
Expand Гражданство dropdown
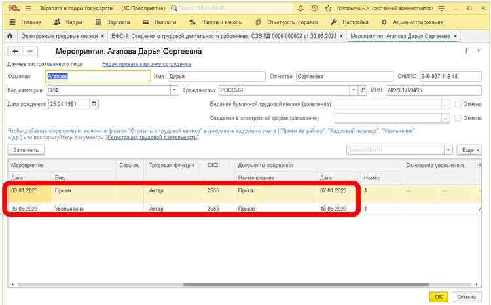click(354, 90)
